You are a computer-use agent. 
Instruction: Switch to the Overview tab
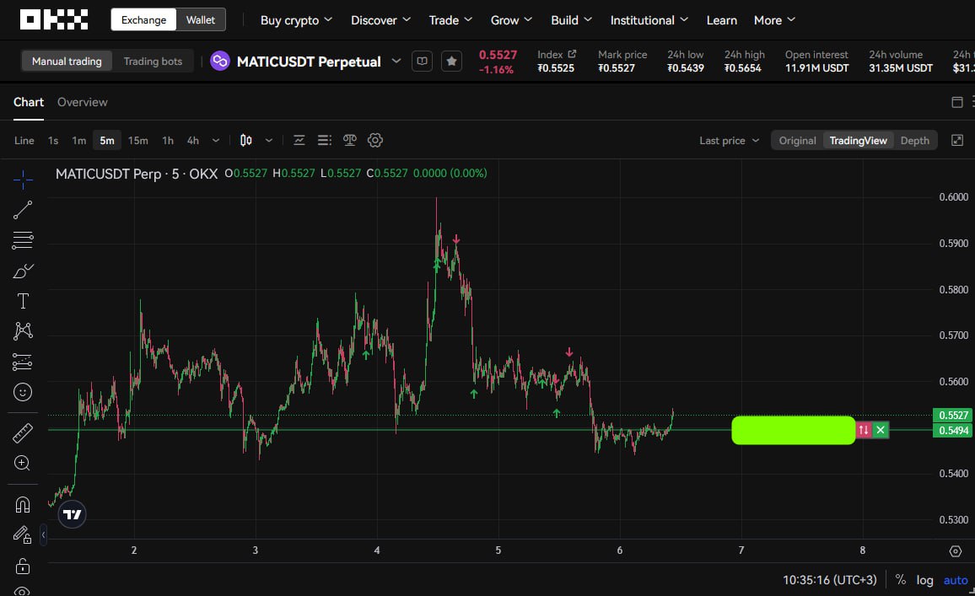(x=82, y=102)
